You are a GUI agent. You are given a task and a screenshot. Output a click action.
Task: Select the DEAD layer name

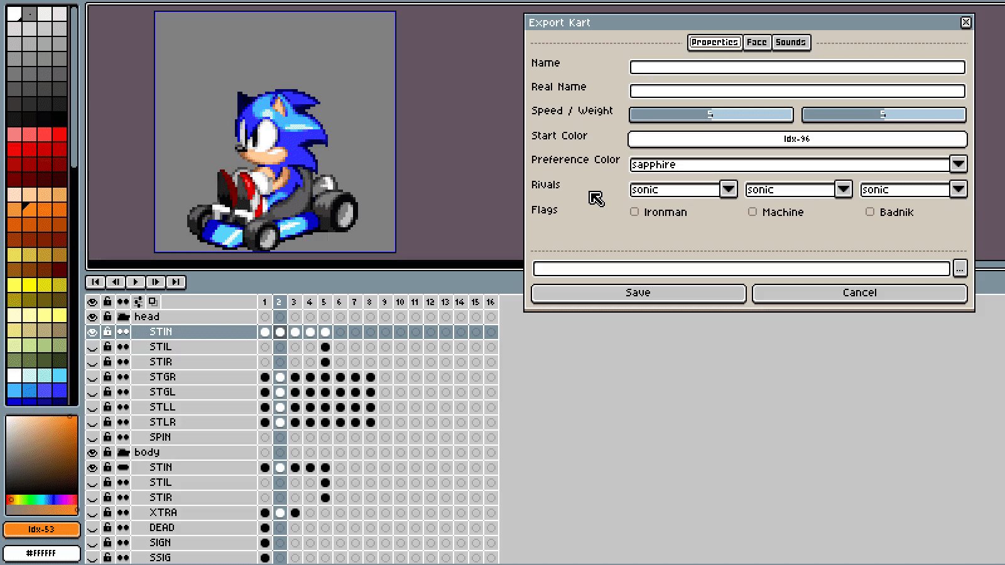tap(162, 528)
